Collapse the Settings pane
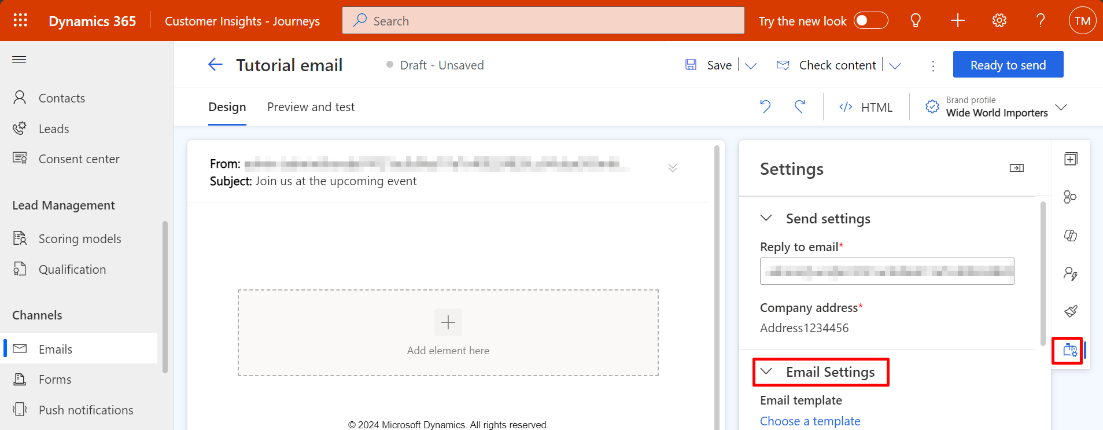The height and width of the screenshot is (430, 1103). [1017, 168]
